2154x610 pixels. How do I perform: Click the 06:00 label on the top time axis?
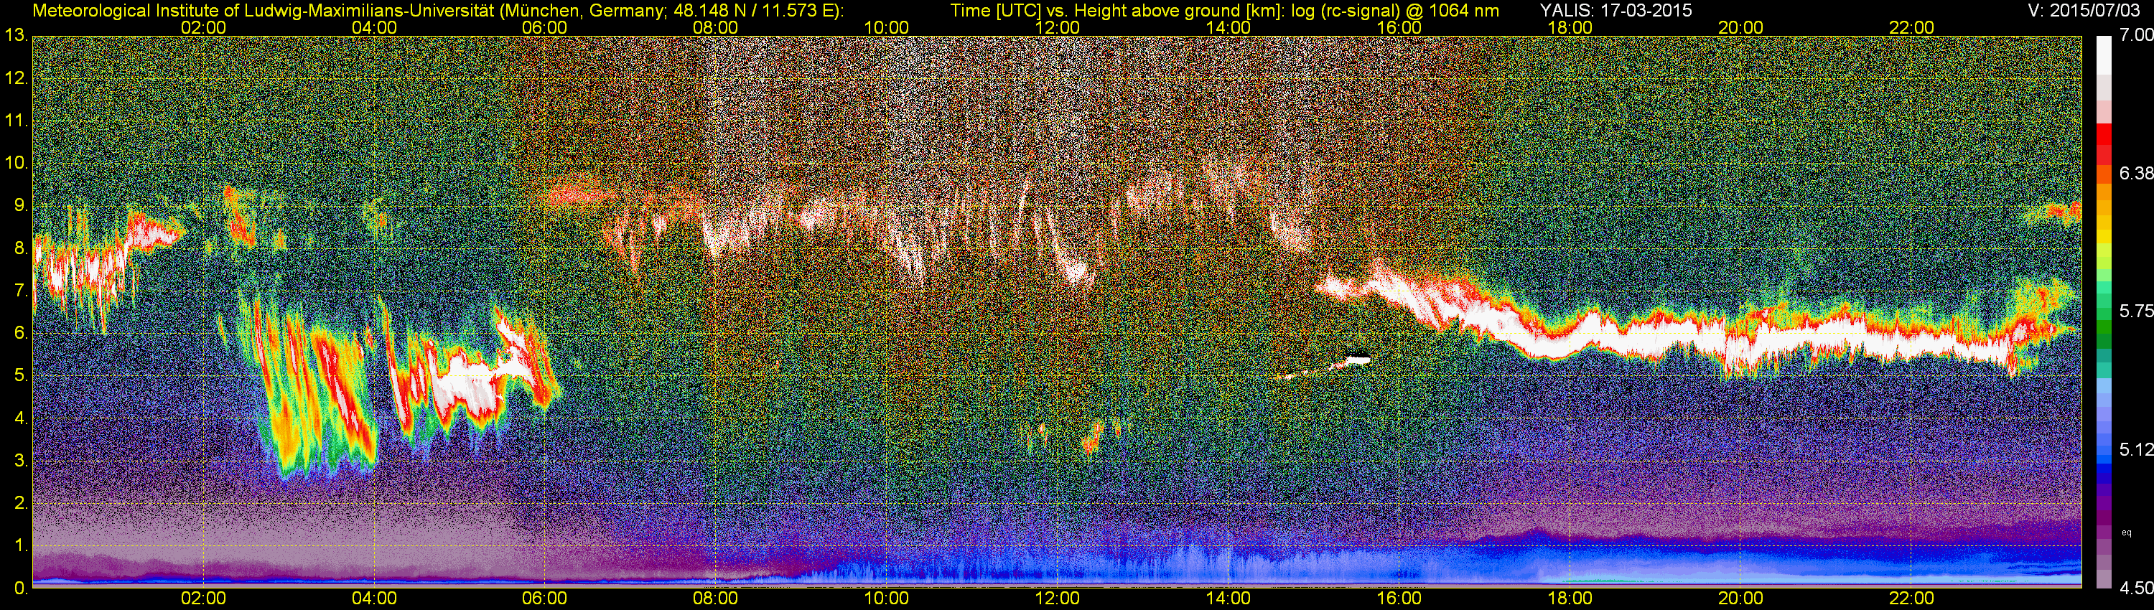(544, 27)
